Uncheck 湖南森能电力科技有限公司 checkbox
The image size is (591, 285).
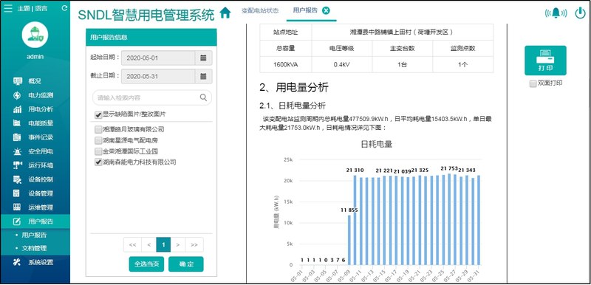click(98, 162)
